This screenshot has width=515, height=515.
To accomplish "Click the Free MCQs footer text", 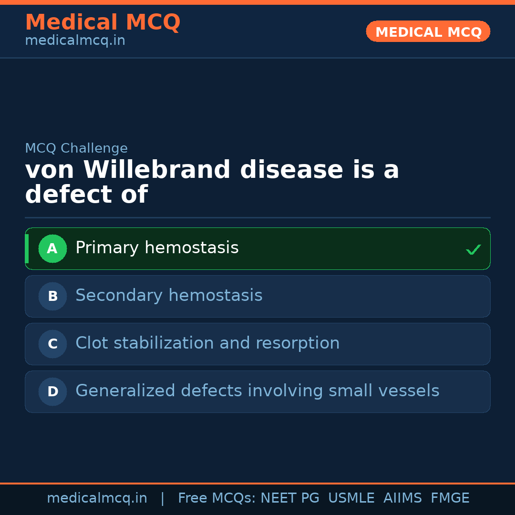I will point(216,498).
